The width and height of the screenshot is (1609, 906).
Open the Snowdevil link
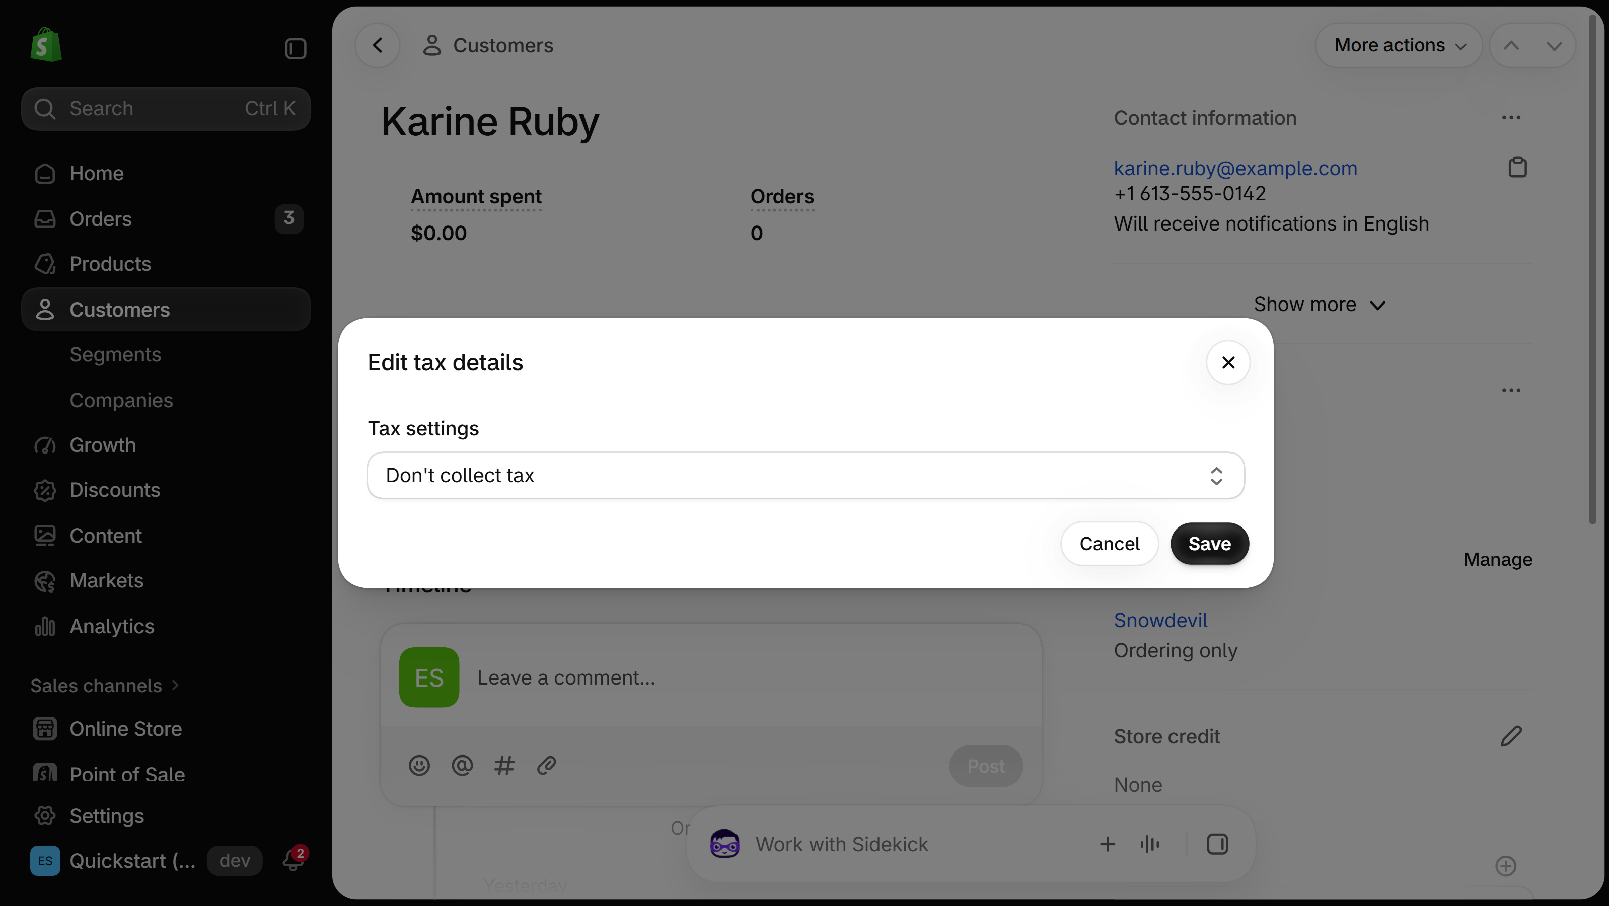tap(1160, 620)
